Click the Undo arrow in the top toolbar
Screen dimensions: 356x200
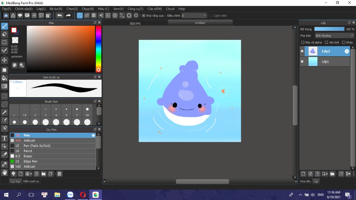tap(59, 15)
